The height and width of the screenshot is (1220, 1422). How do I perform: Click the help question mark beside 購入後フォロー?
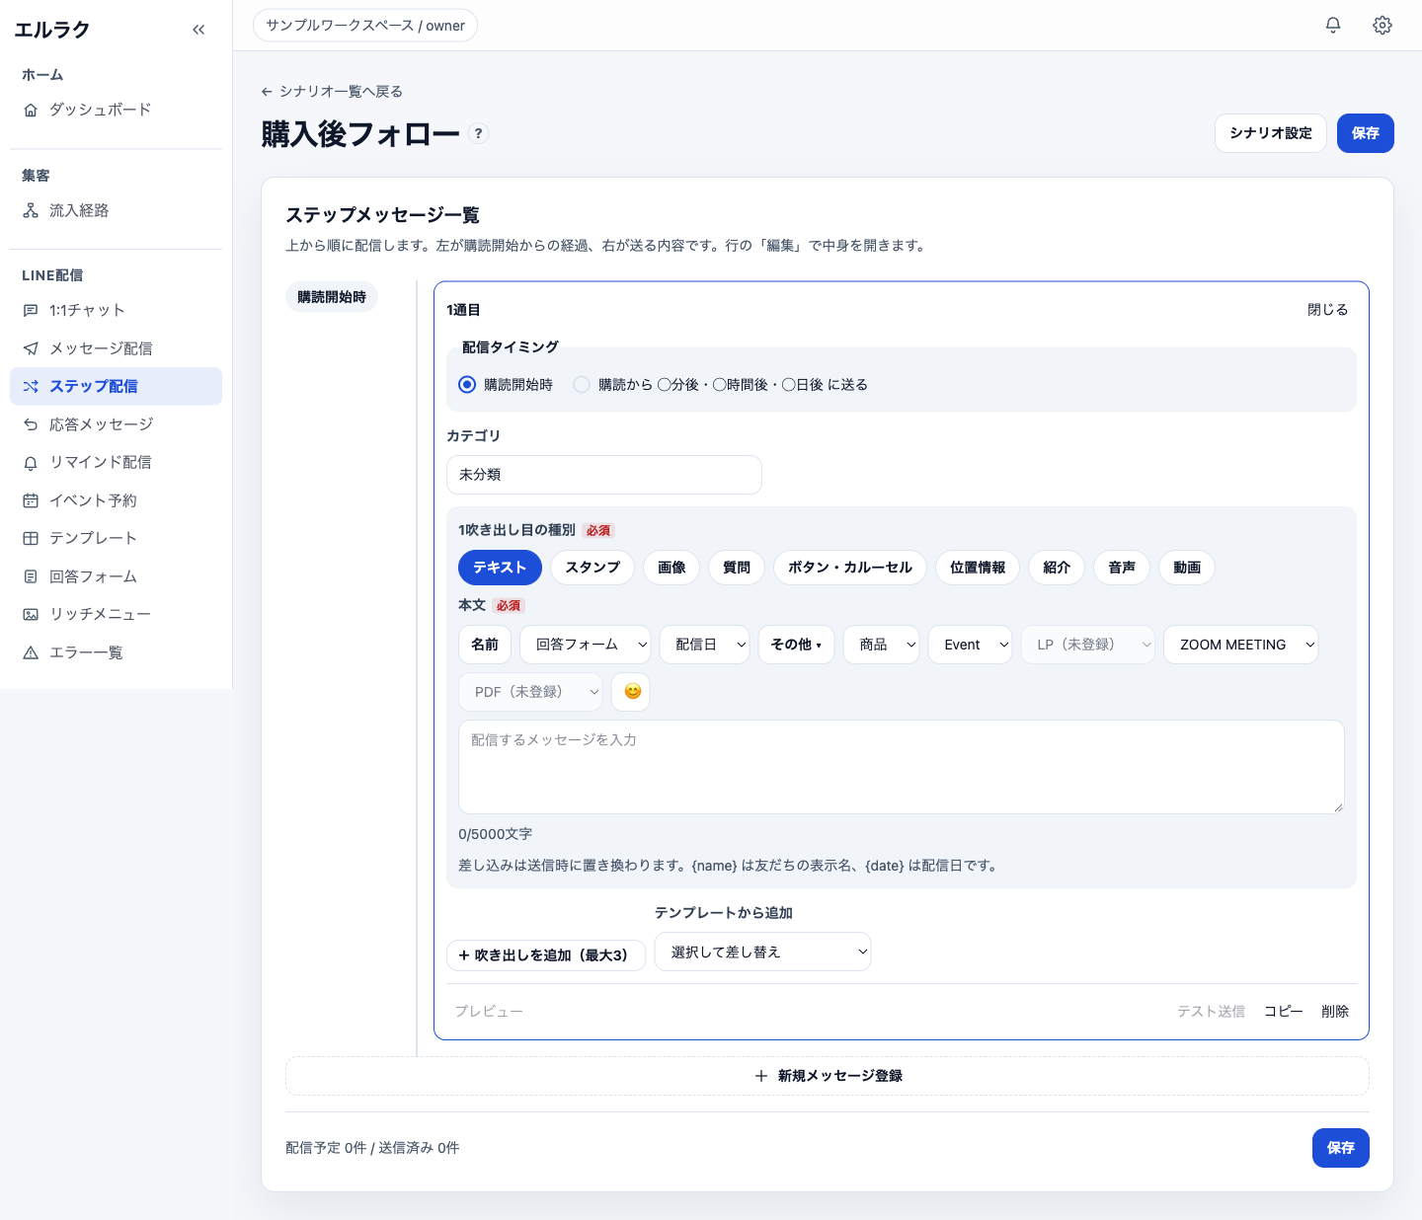coord(479,133)
